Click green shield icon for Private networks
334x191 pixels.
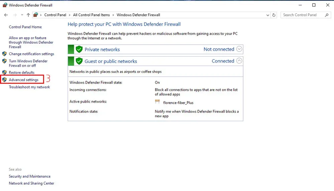[x=79, y=49]
